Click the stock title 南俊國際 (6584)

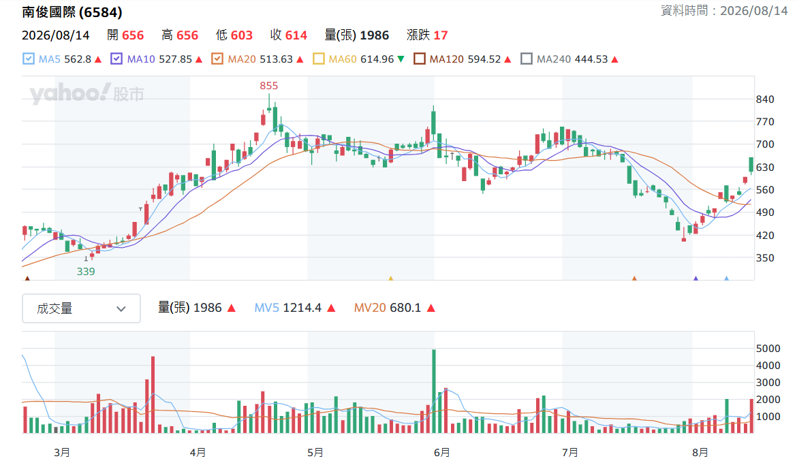[x=72, y=12]
